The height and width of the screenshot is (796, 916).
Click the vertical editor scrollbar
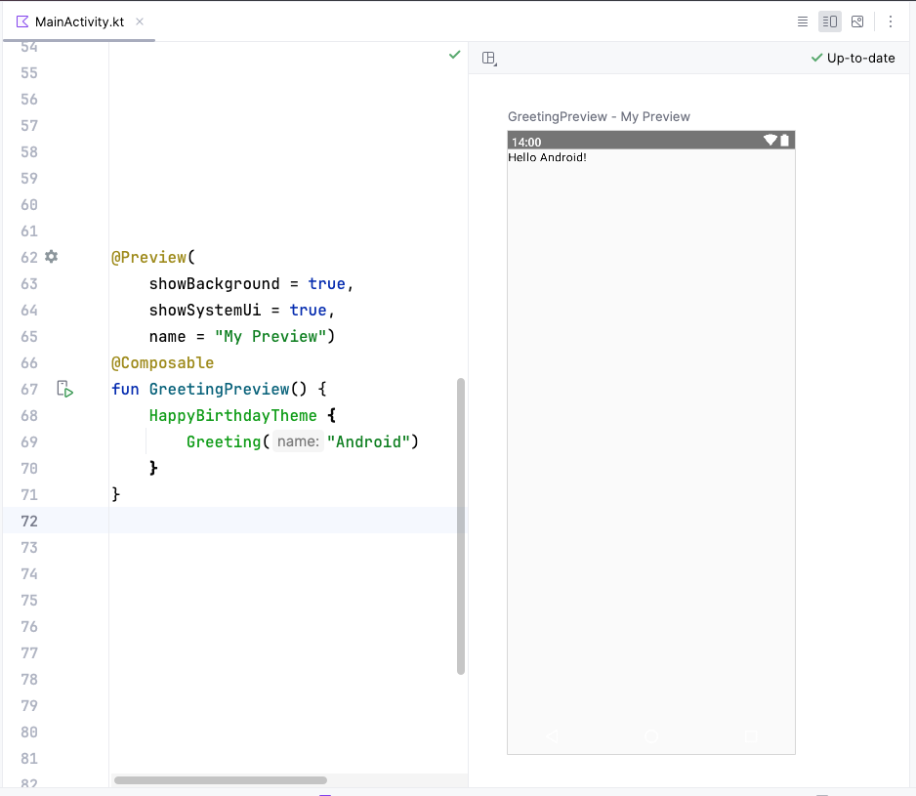pyautogui.click(x=461, y=526)
